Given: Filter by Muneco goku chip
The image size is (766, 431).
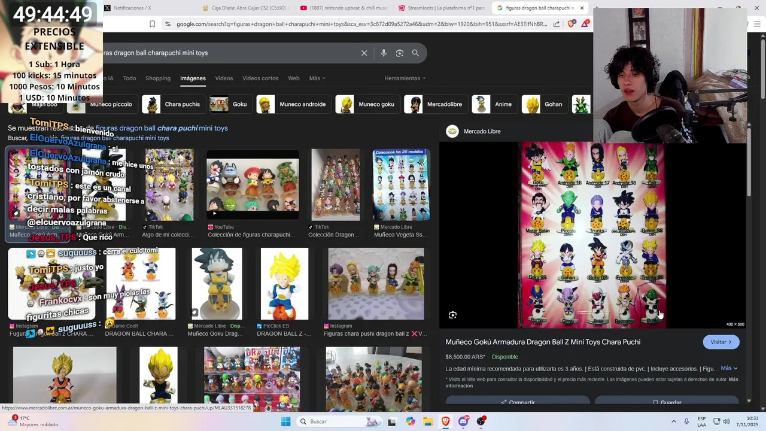Looking at the screenshot, I should 367,104.
